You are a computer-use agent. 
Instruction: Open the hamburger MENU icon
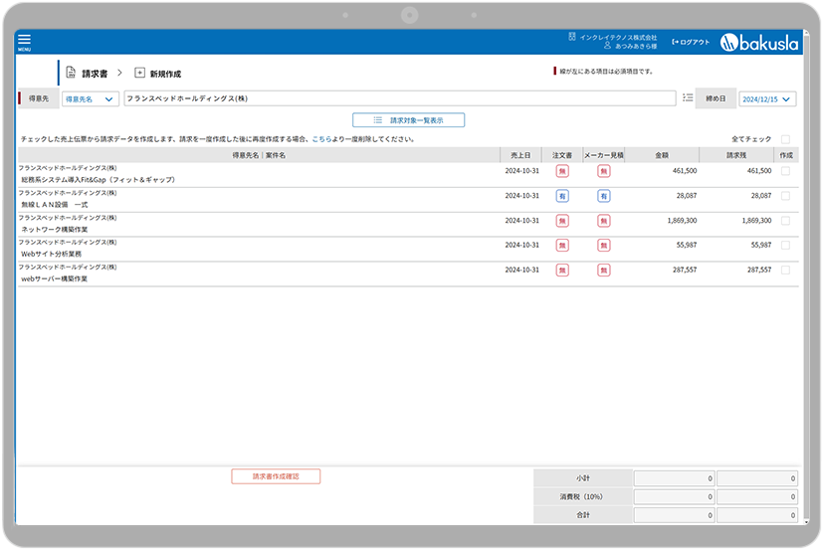click(x=24, y=42)
